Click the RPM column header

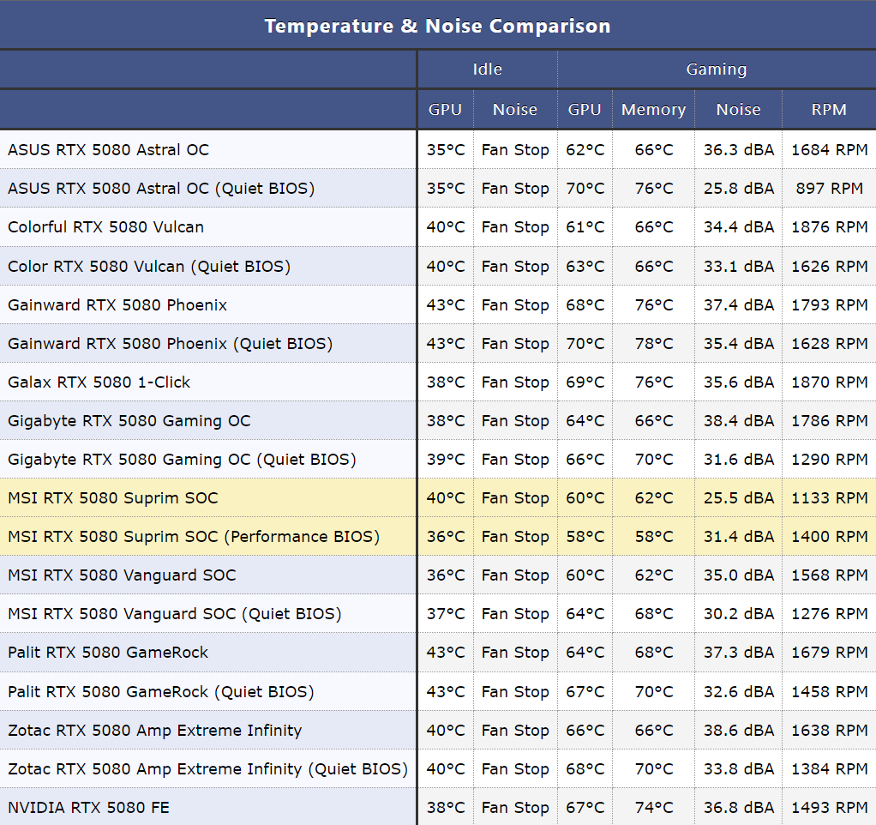coord(829,110)
